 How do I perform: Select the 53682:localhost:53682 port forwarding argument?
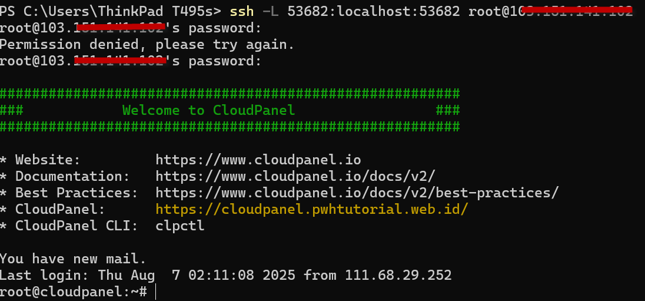pos(374,12)
